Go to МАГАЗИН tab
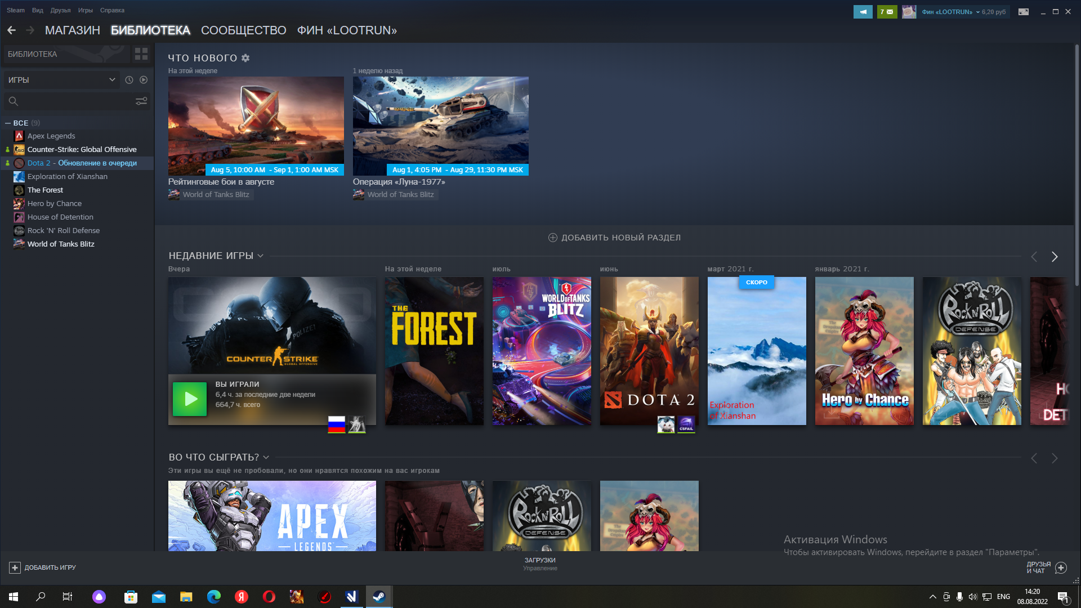 (73, 30)
